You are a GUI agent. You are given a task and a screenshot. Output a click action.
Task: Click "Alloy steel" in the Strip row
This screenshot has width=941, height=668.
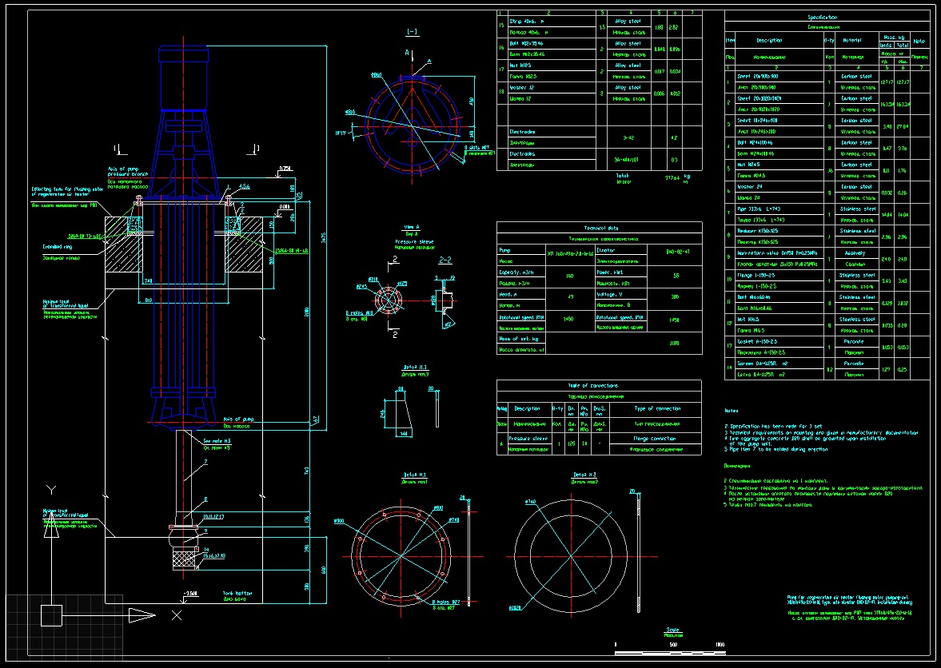point(628,22)
